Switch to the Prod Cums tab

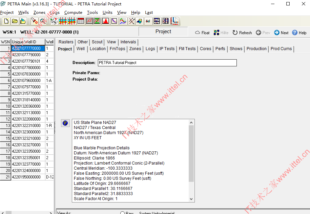[281, 49]
